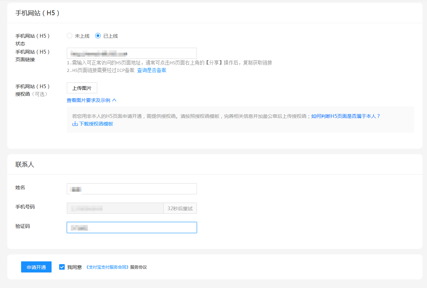Viewport: 427px width, 288px height.
Task: Focus the 验证码 input field
Action: [131, 227]
